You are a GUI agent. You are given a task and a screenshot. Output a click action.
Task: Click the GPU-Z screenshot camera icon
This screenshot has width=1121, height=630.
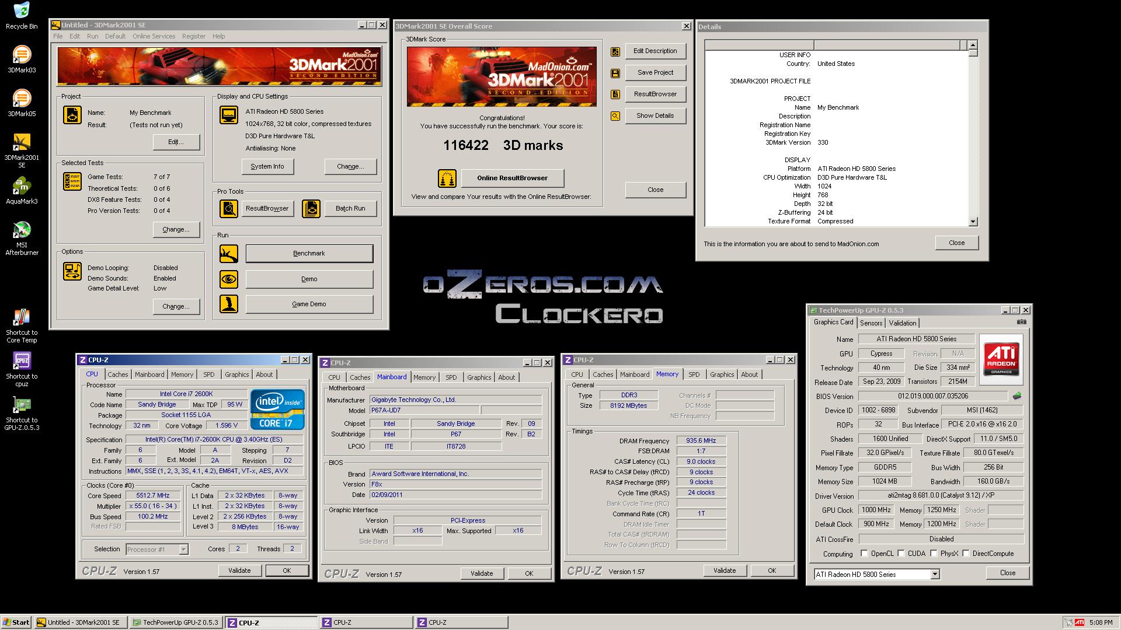coord(1021,322)
